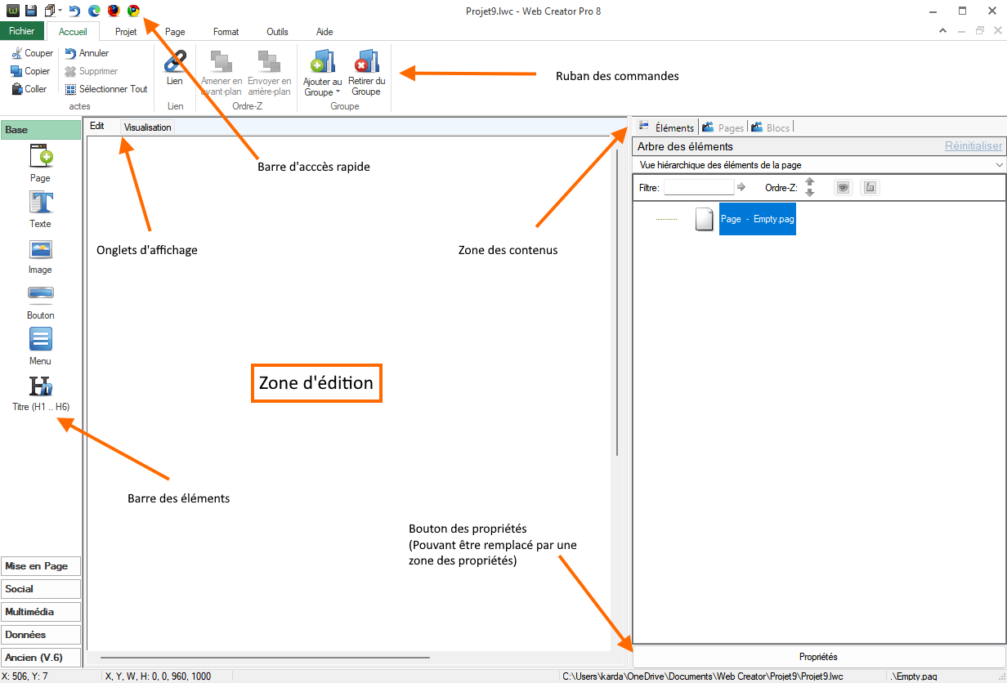This screenshot has height=683, width=1007.
Task: Click the X, Y, W, H status values
Action: click(x=159, y=676)
